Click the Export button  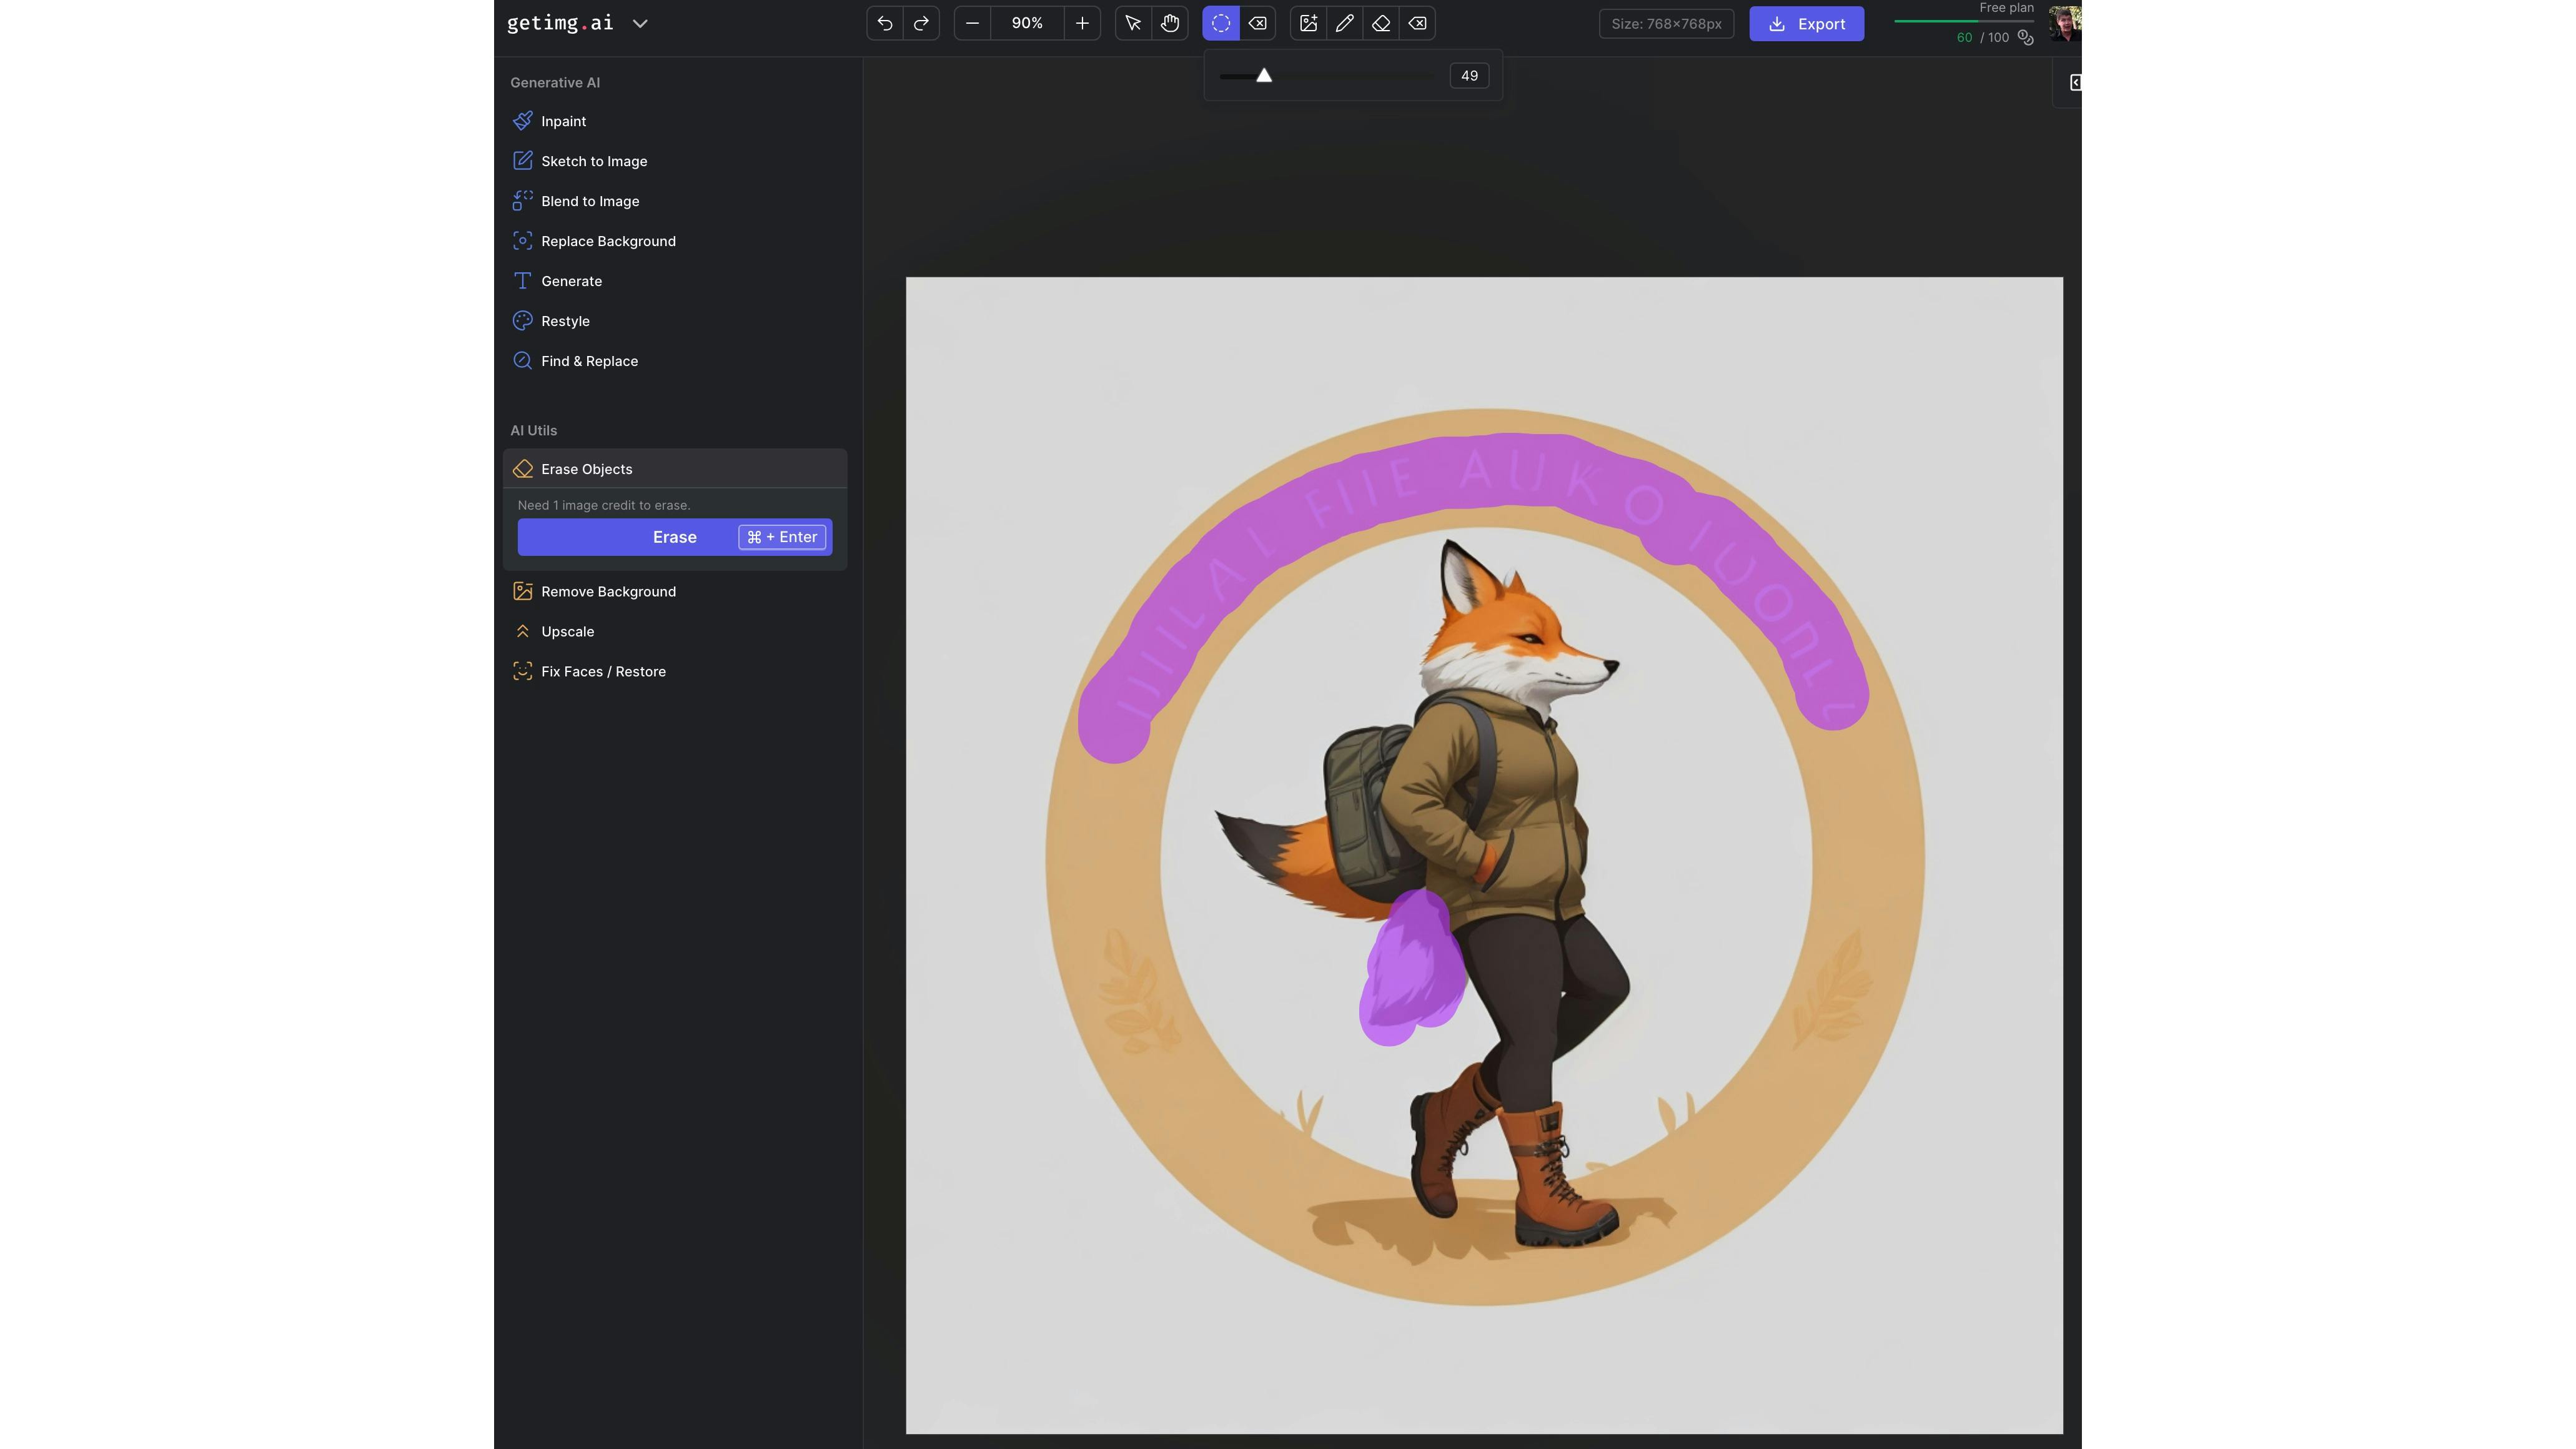tap(1806, 24)
